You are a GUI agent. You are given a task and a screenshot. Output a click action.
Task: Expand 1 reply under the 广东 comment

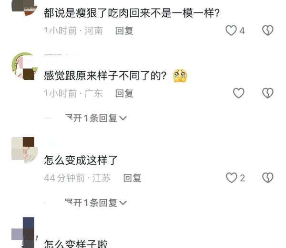tap(96, 118)
